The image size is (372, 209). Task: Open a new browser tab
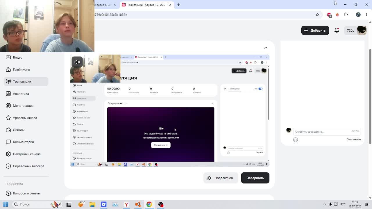tap(178, 5)
